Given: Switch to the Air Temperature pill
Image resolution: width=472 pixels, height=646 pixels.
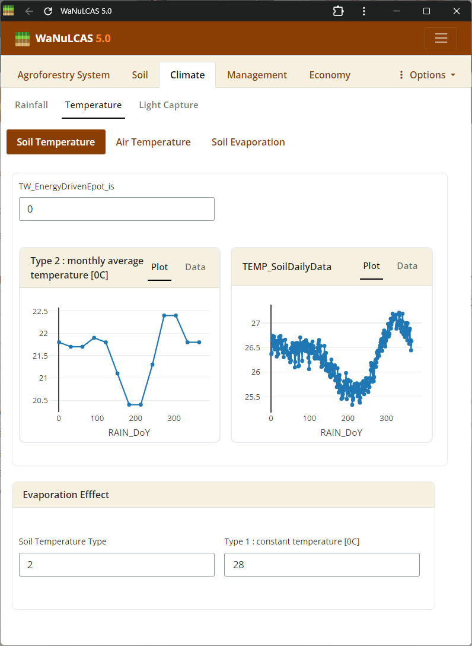Looking at the screenshot, I should tap(153, 142).
